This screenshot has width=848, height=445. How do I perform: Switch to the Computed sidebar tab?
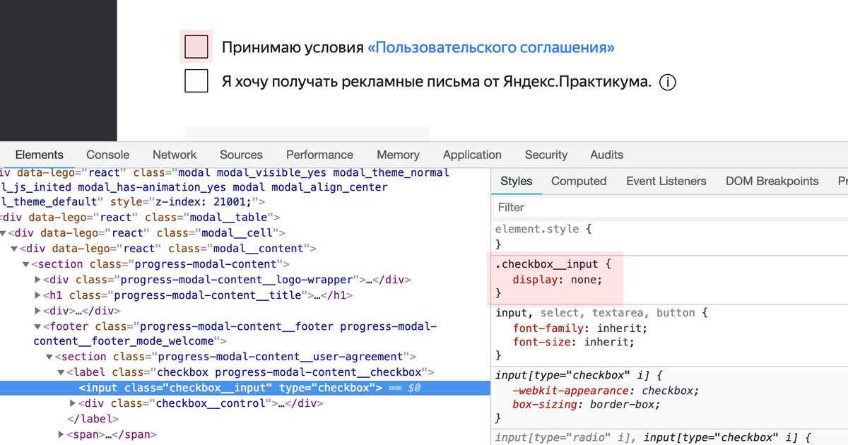579,181
